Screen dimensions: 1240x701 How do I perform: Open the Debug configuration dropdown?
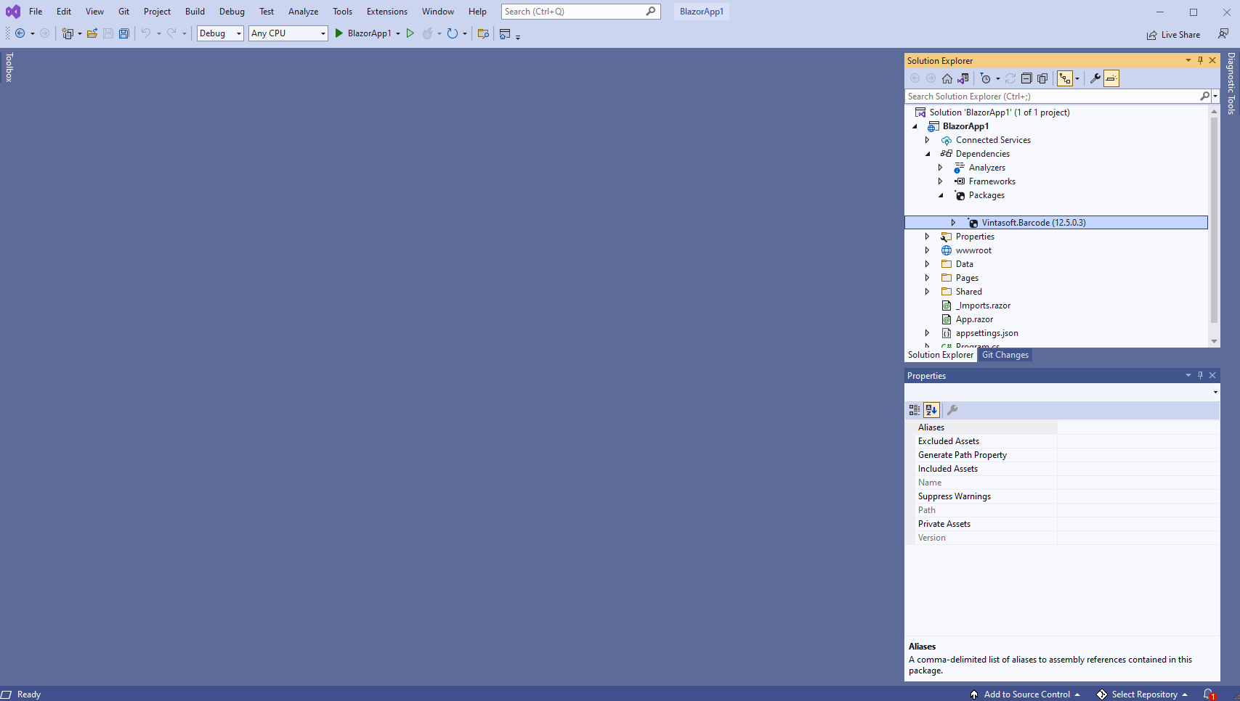coord(220,33)
